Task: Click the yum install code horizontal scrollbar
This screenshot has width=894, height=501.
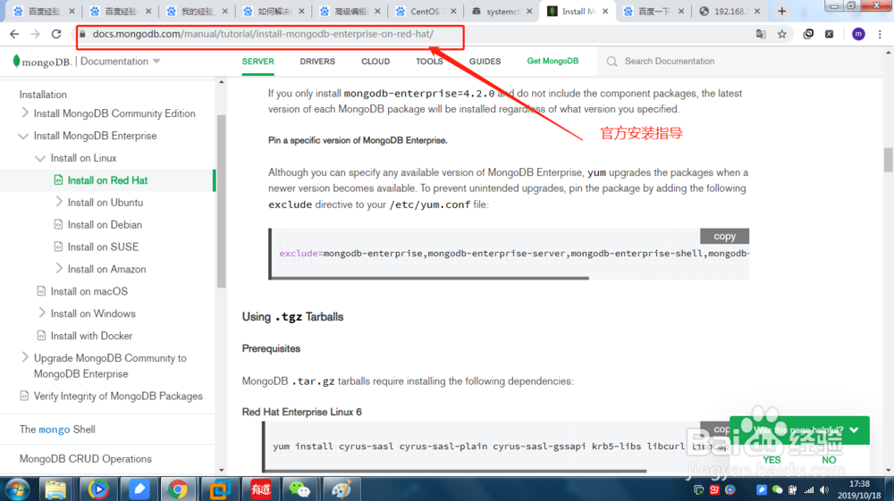Action: [x=456, y=471]
